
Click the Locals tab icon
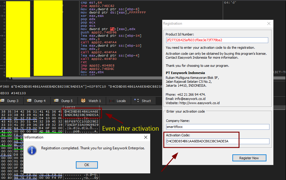coord(112,101)
